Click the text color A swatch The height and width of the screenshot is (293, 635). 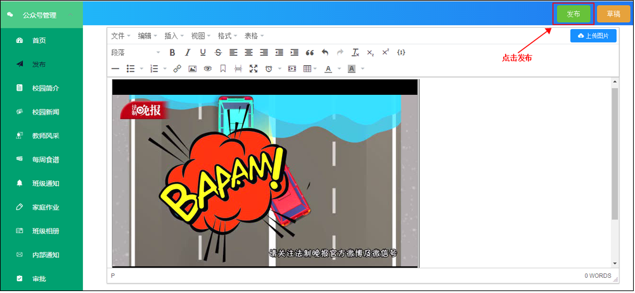click(x=328, y=68)
